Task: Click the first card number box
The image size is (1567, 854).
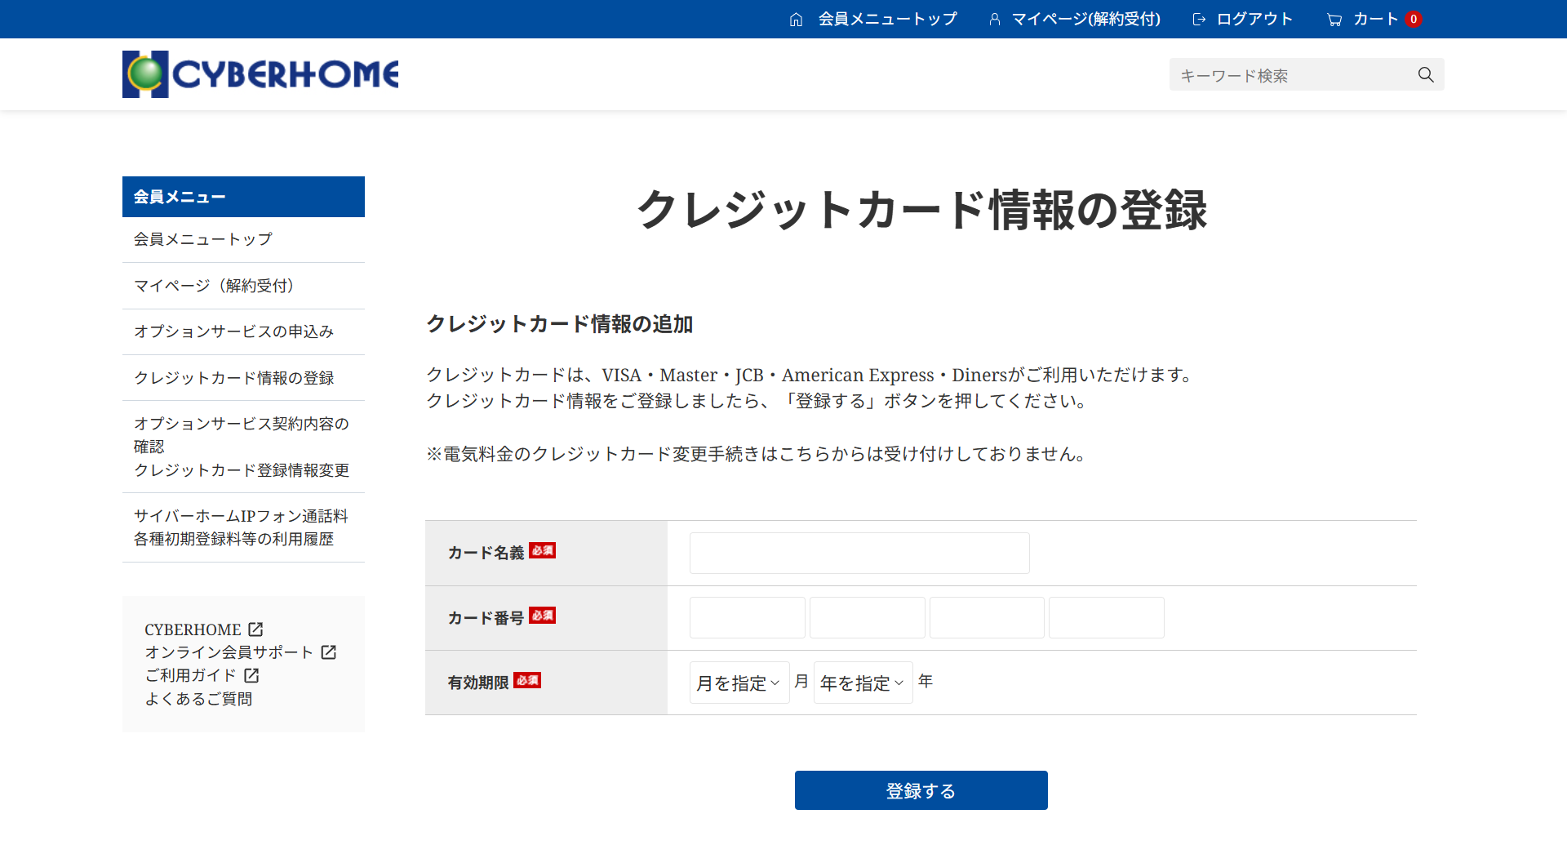Action: point(747,618)
